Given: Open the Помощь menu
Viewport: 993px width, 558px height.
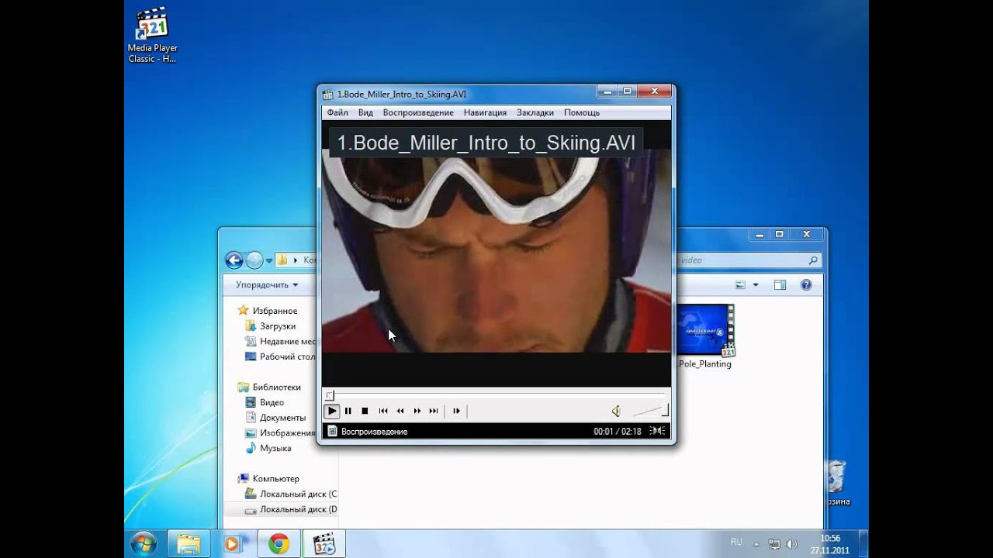Looking at the screenshot, I should (x=582, y=112).
